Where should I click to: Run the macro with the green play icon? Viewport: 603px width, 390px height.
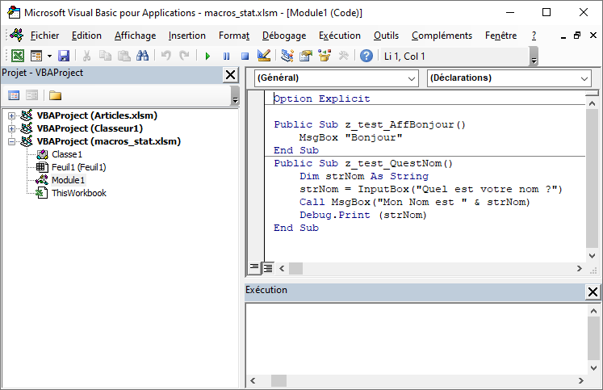pyautogui.click(x=207, y=57)
